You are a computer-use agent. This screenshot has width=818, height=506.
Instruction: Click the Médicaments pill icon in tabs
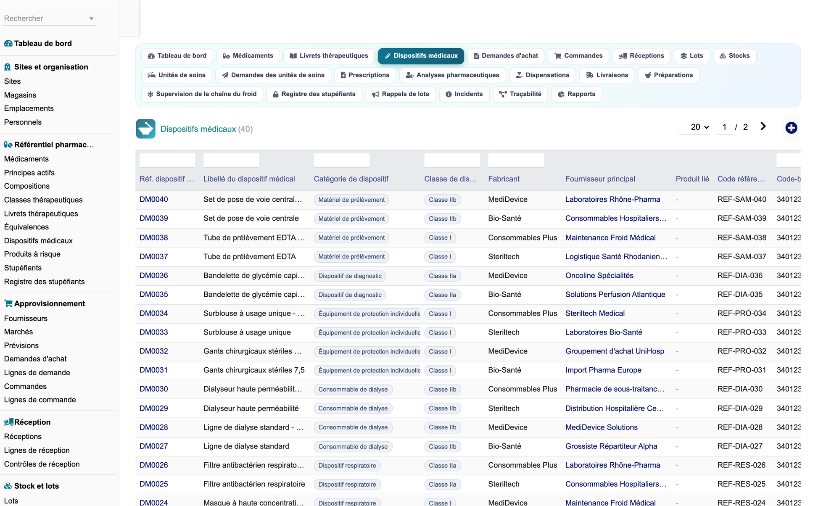[226, 56]
